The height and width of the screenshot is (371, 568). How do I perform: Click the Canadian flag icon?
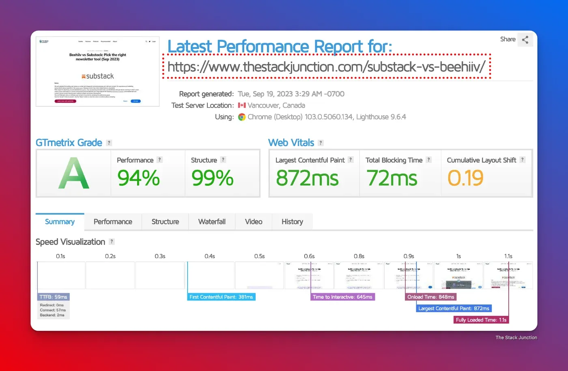[242, 105]
